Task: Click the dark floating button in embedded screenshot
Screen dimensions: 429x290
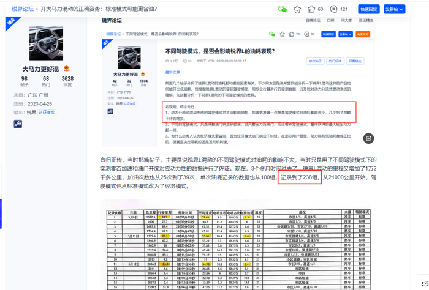Action: (366, 138)
